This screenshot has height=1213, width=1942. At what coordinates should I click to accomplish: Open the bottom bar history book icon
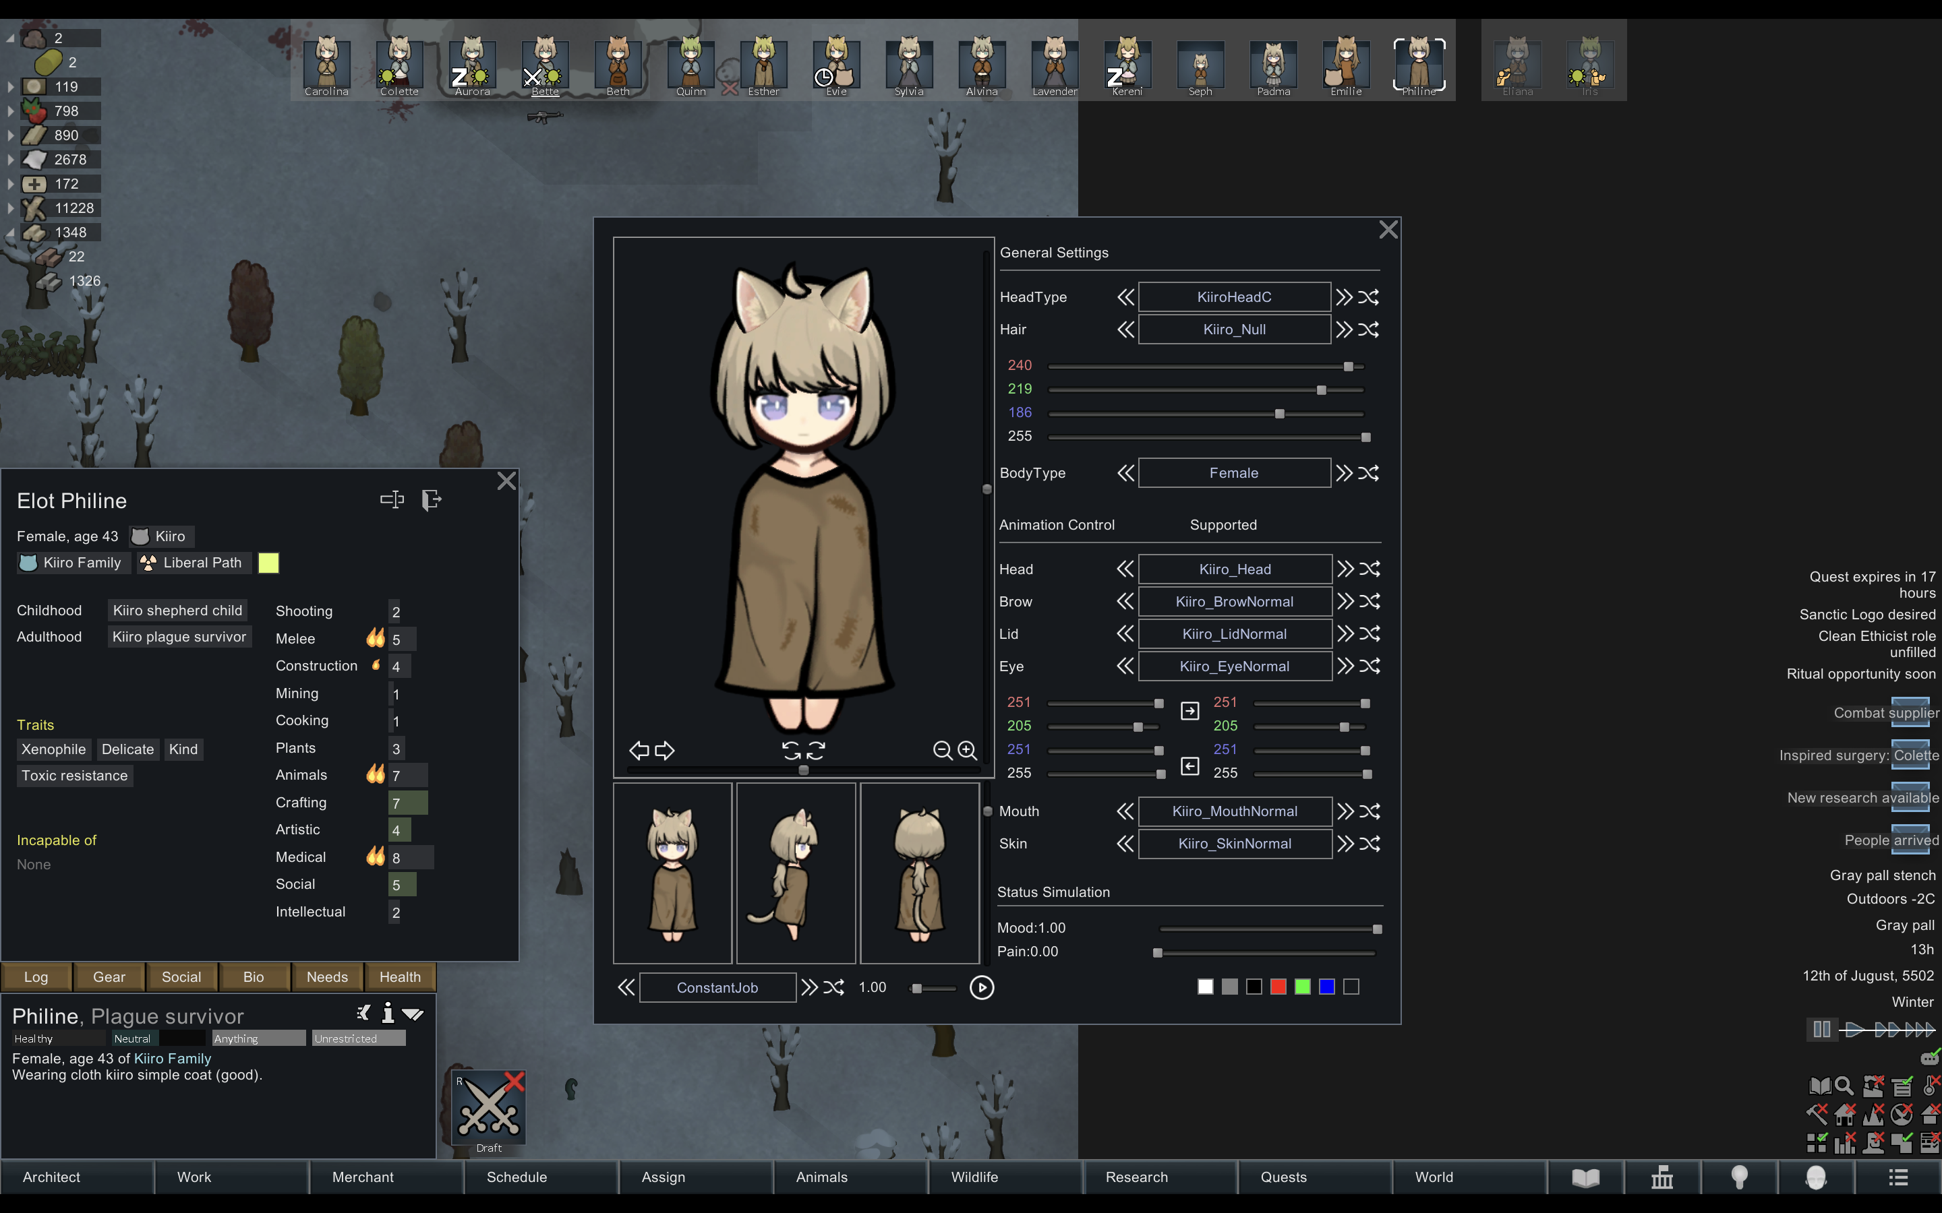point(1585,1177)
